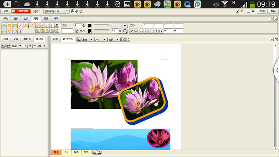Click the send shape backward down-arrow icon
Screen dimensions: 279x157
tap(52, 25)
